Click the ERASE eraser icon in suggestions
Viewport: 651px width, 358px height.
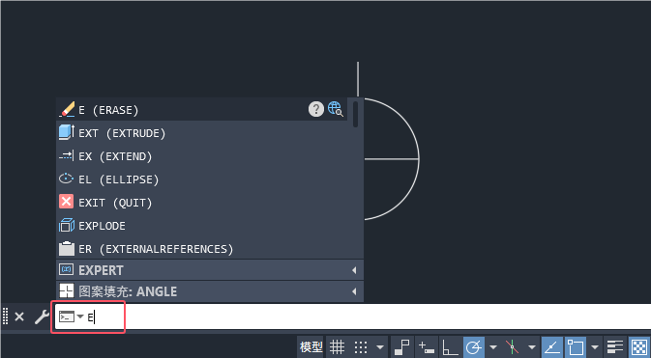[67, 110]
